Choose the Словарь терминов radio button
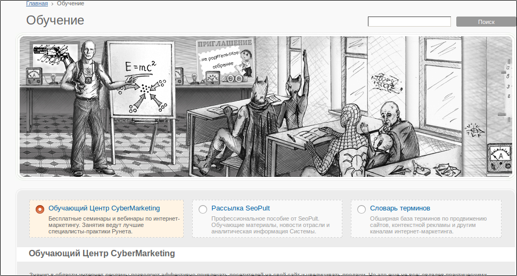This screenshot has width=517, height=276. tap(362, 209)
